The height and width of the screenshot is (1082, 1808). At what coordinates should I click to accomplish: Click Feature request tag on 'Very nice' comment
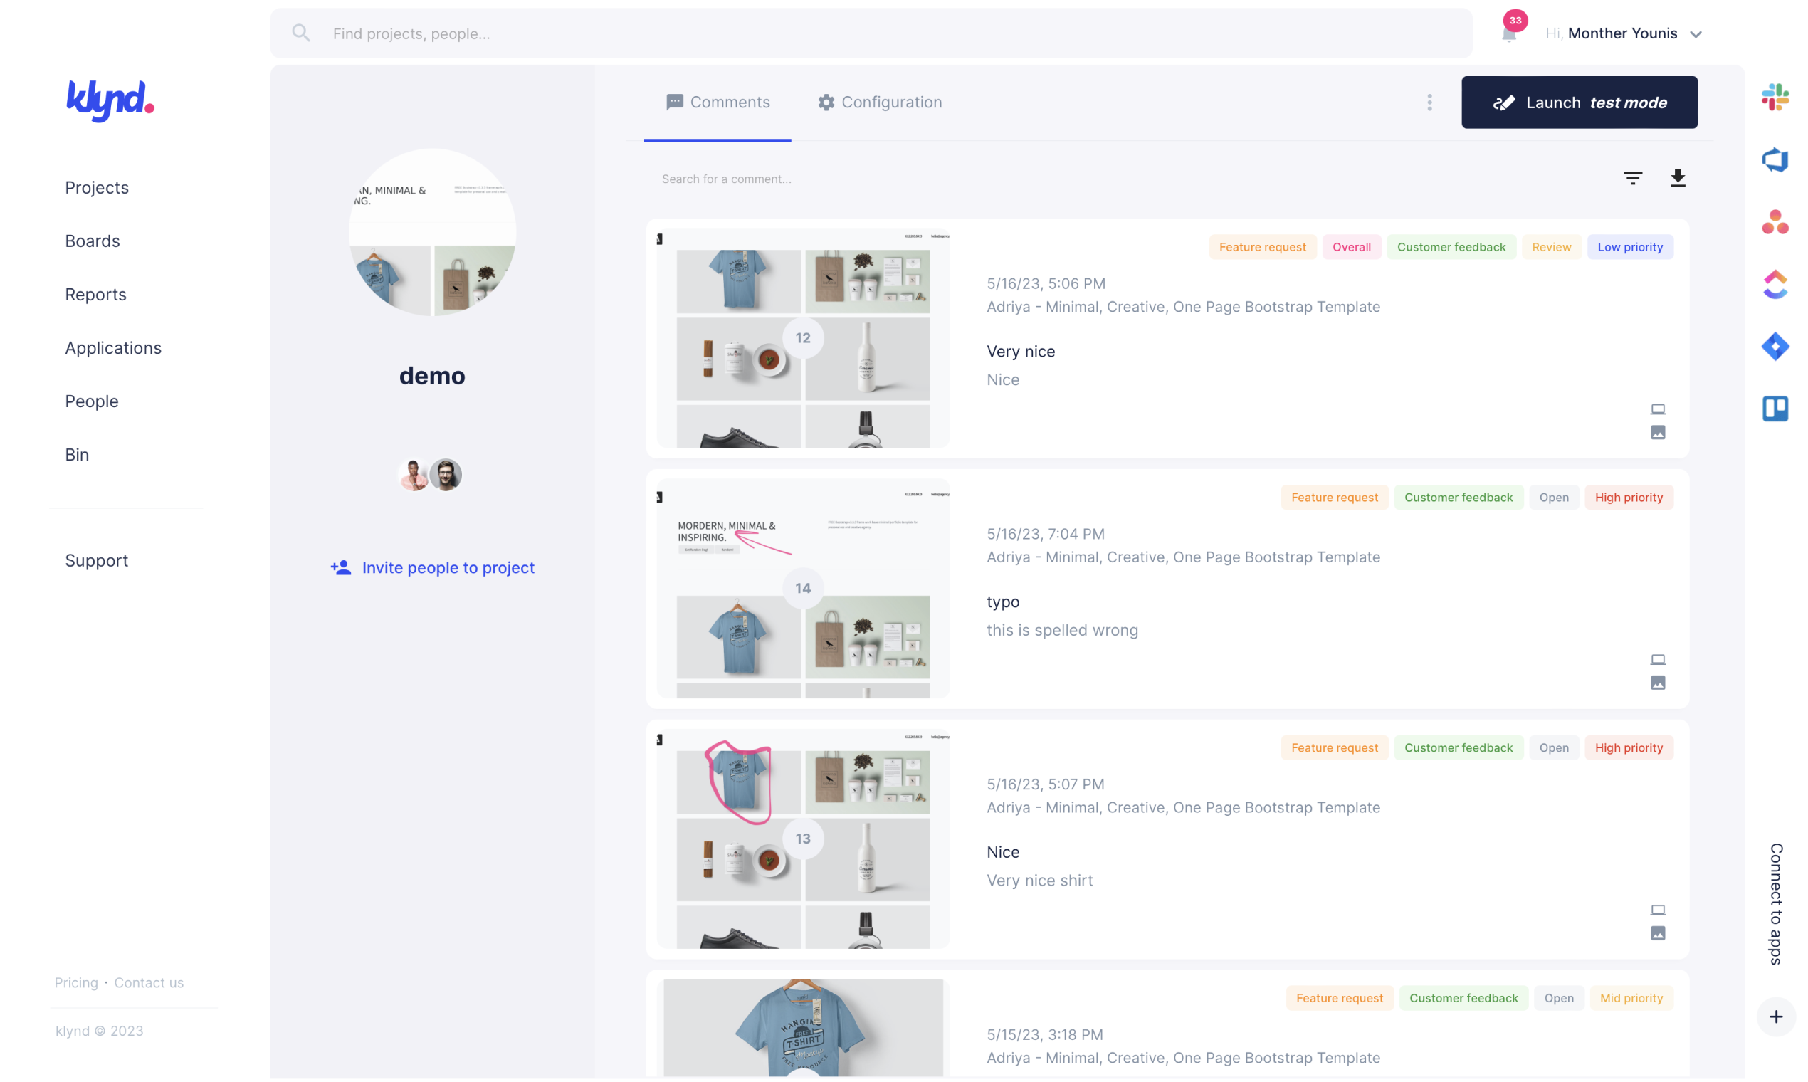[x=1262, y=246]
